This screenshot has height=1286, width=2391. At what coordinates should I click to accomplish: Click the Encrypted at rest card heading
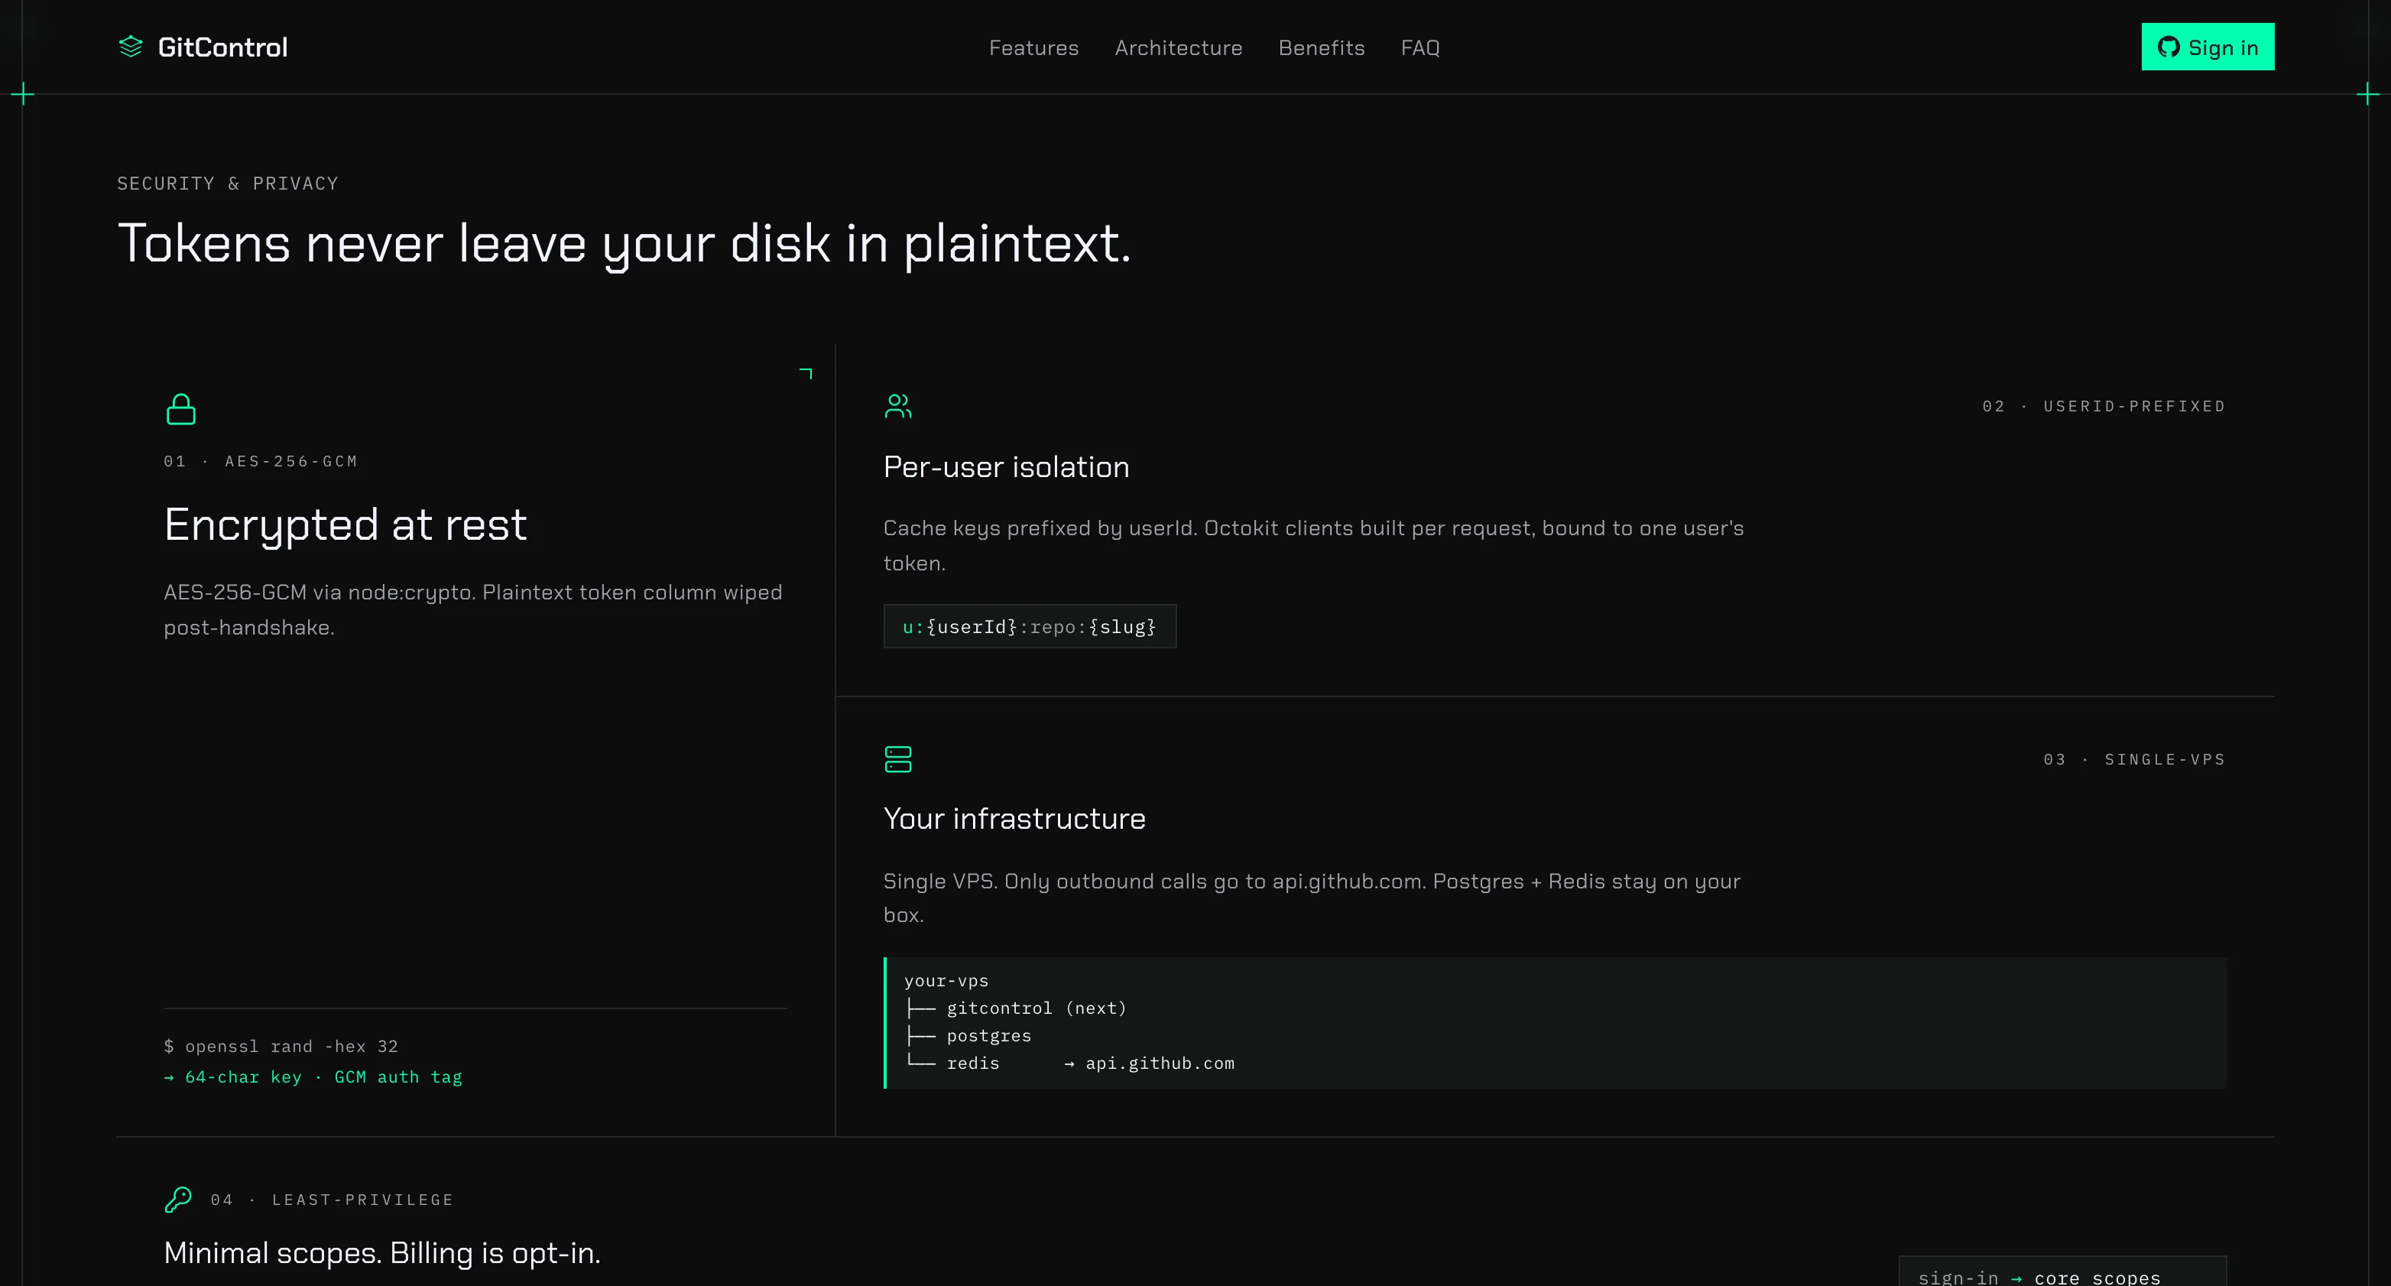pyautogui.click(x=346, y=524)
